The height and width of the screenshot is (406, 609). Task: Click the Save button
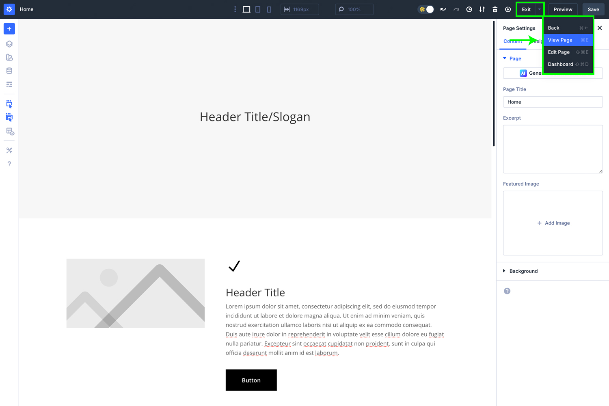point(593,9)
